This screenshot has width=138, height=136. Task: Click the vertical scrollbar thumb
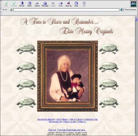click(136, 19)
